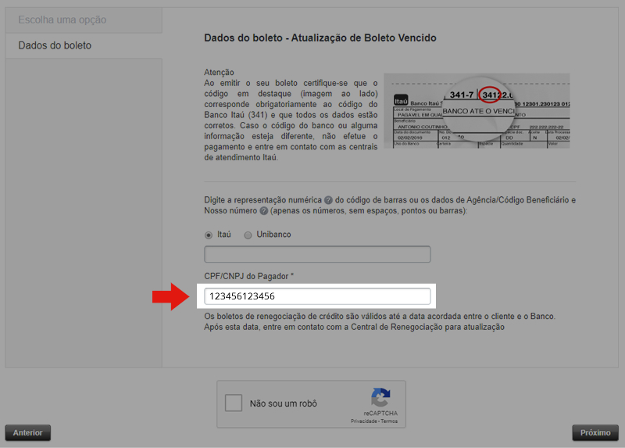Click the "Dados do boleto - Atualização de Boleto Vencido" heading
625x448 pixels.
click(x=320, y=38)
